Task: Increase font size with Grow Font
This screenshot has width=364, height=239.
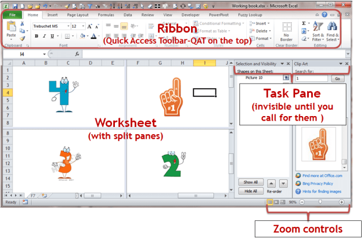Action: pyautogui.click(x=90, y=26)
